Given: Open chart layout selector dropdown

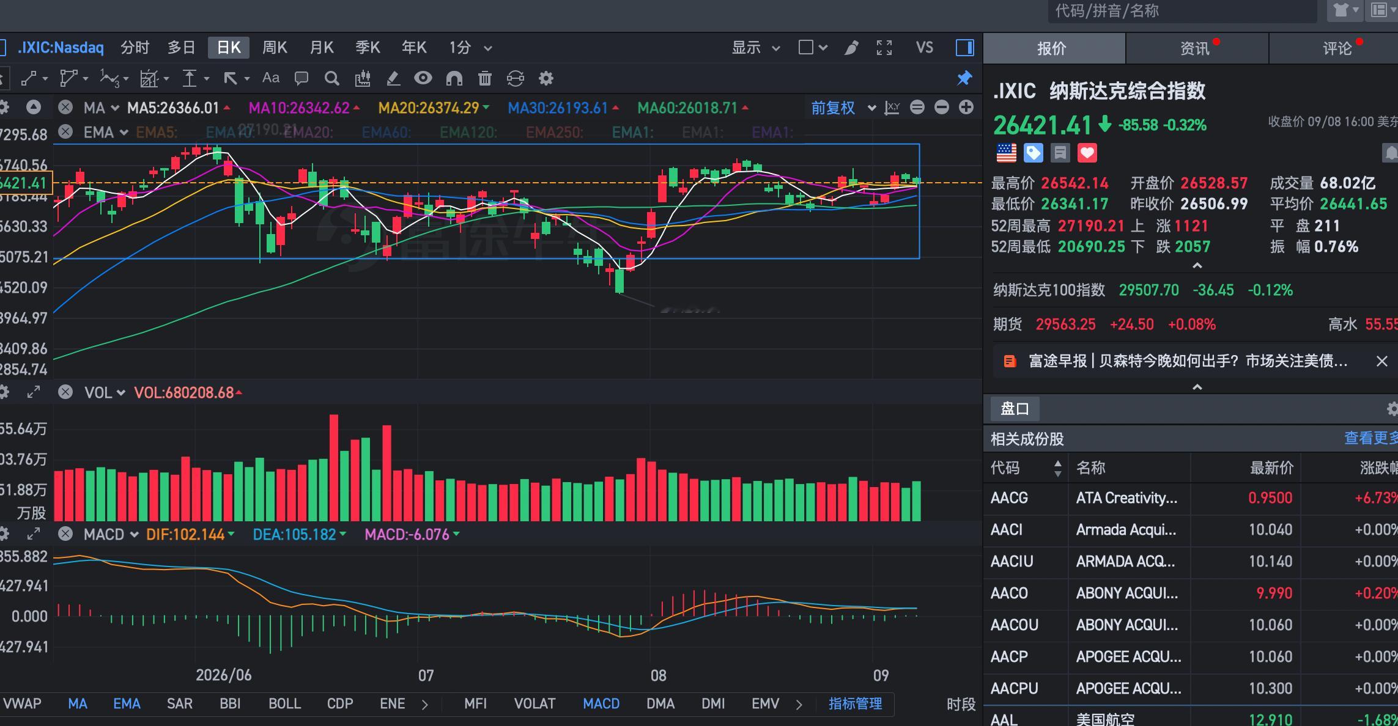Looking at the screenshot, I should click(x=813, y=48).
